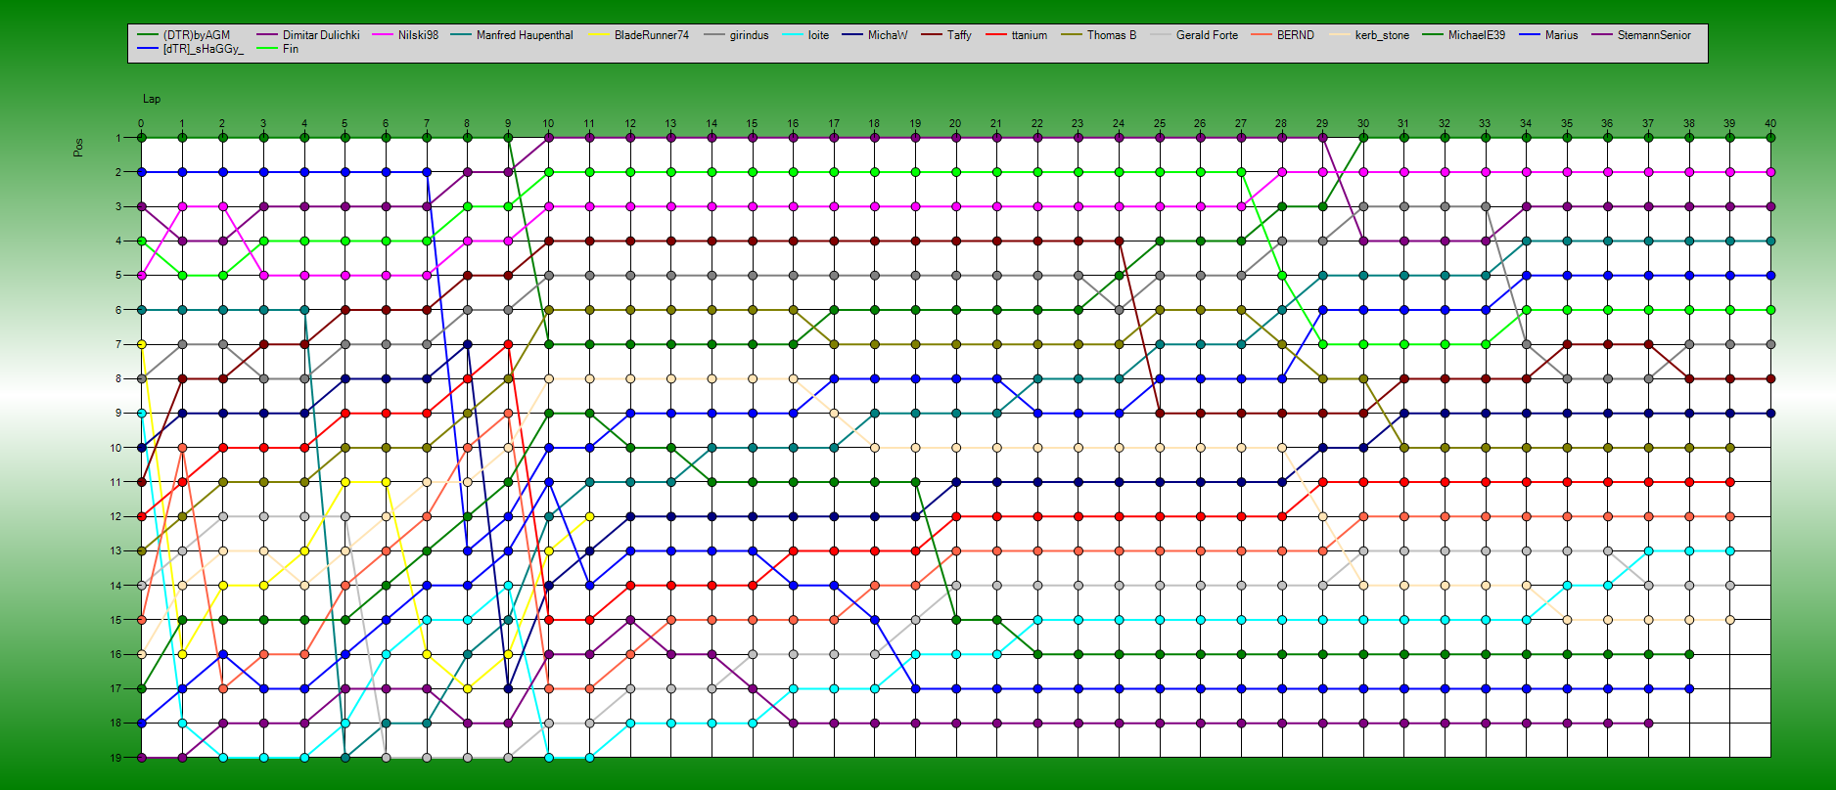
Task: Select ttanium in the legend
Action: [x=1029, y=35]
